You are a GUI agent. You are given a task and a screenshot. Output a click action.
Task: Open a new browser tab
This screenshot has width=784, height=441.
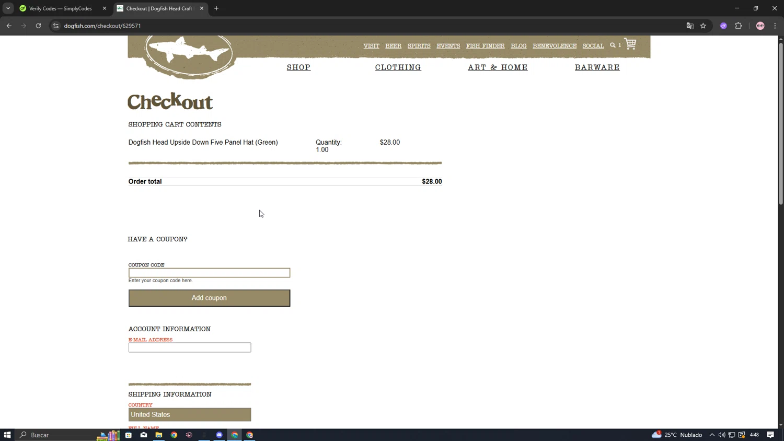pos(216,8)
